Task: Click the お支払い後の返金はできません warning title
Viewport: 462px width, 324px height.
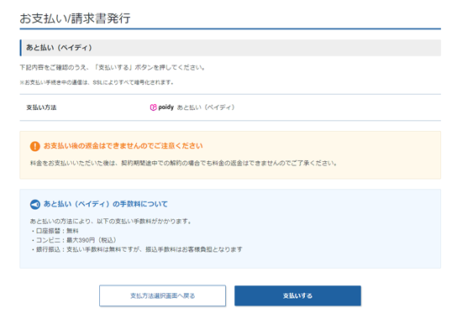Action: click(x=123, y=146)
